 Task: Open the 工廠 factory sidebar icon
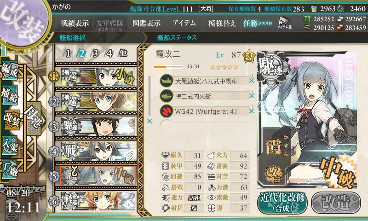[x=10, y=169]
